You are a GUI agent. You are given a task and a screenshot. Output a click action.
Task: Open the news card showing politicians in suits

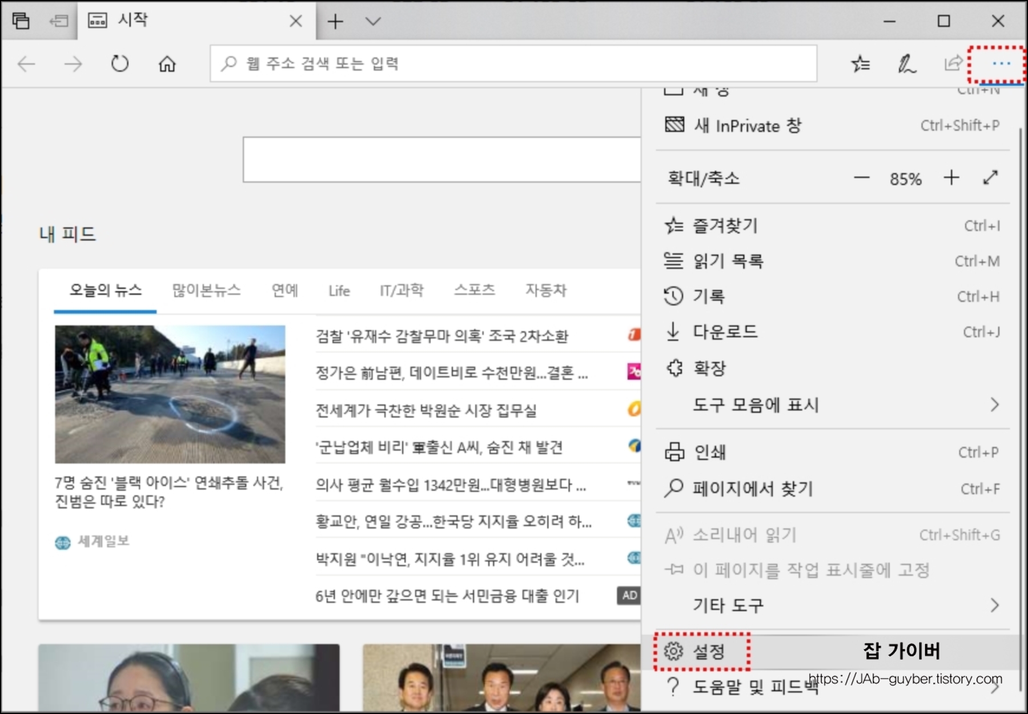tap(501, 678)
